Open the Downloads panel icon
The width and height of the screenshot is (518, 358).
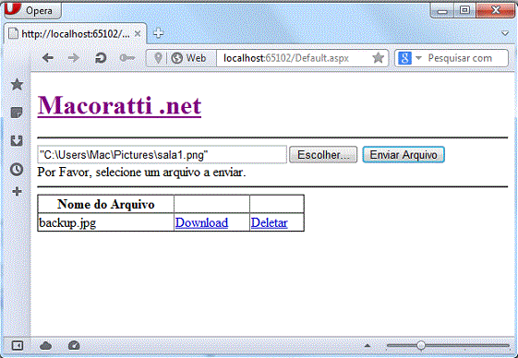click(x=17, y=140)
